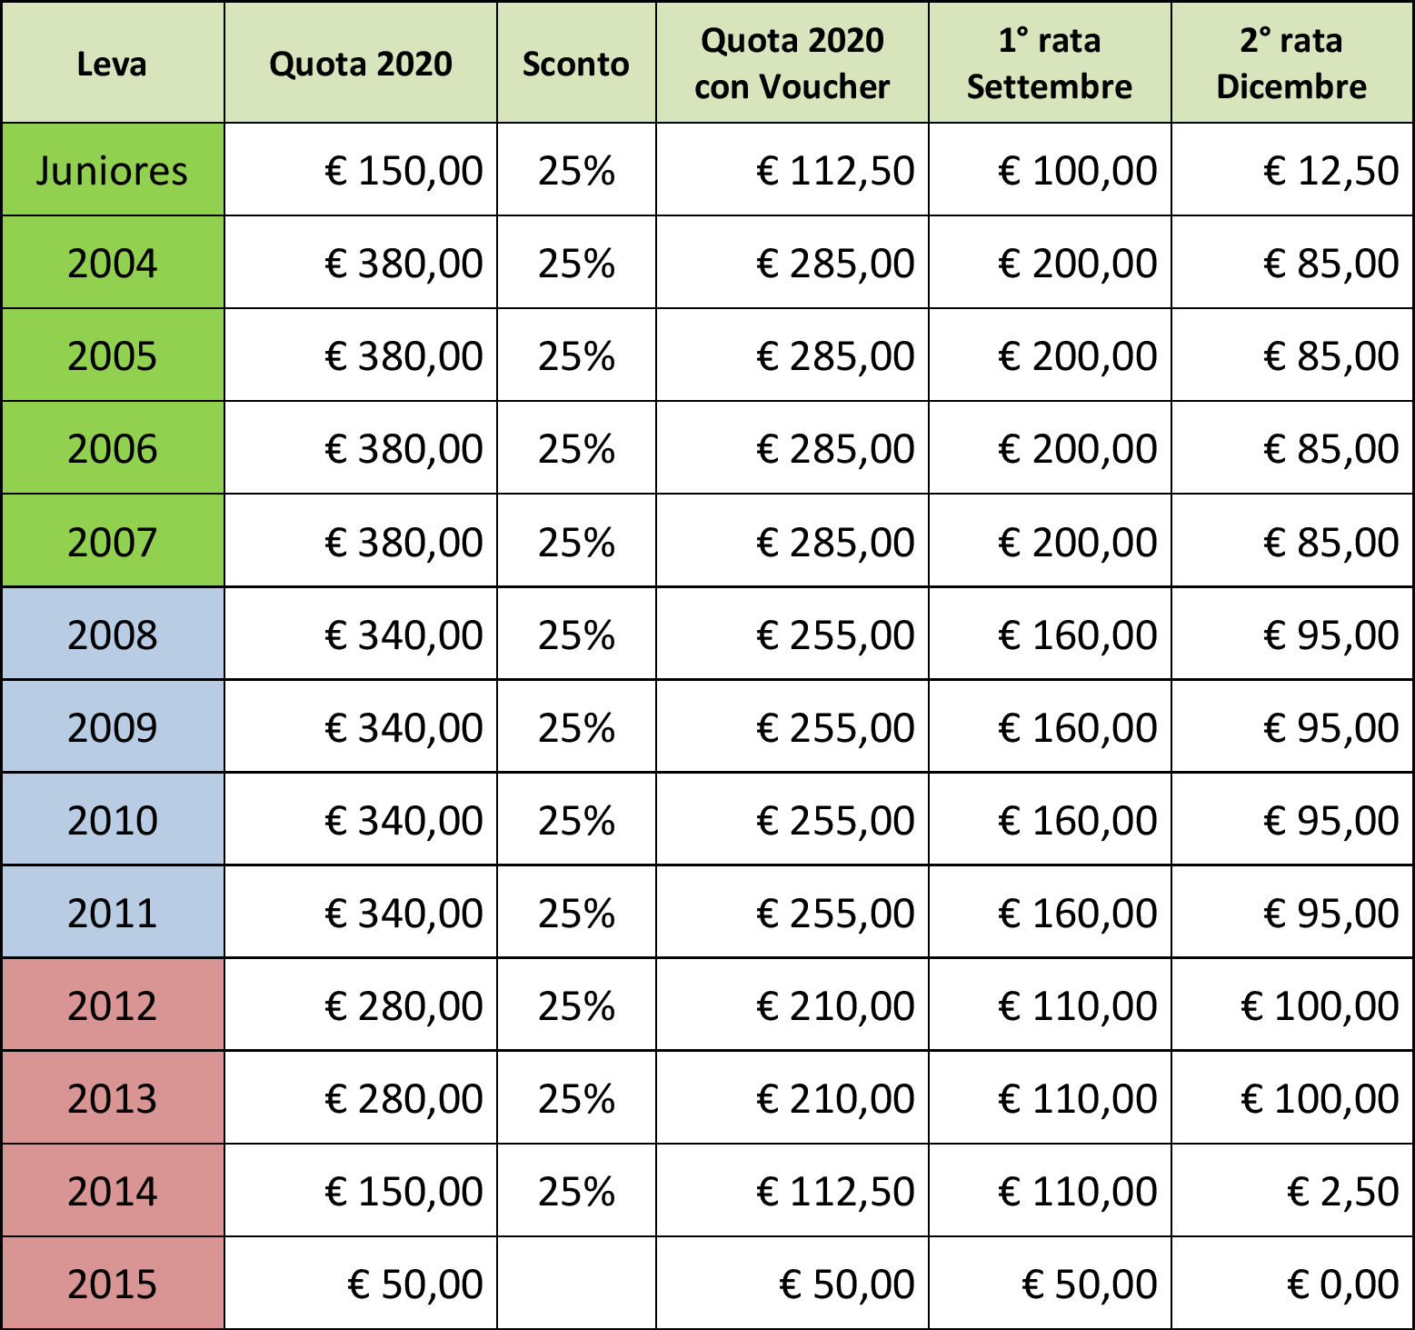Click the red 2015 leva cell

point(113,1283)
